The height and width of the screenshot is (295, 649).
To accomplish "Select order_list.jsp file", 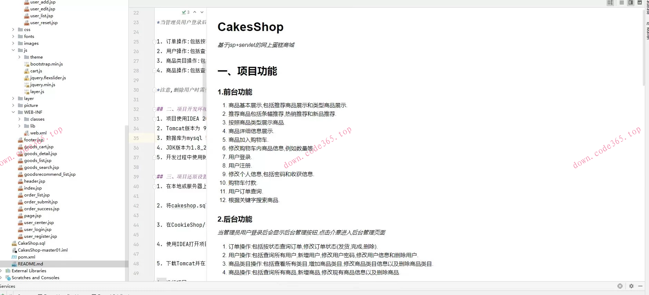I will click(37, 195).
